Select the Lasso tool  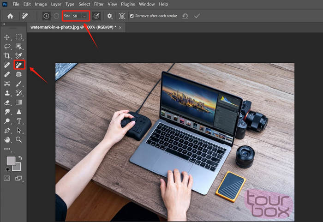[7, 46]
